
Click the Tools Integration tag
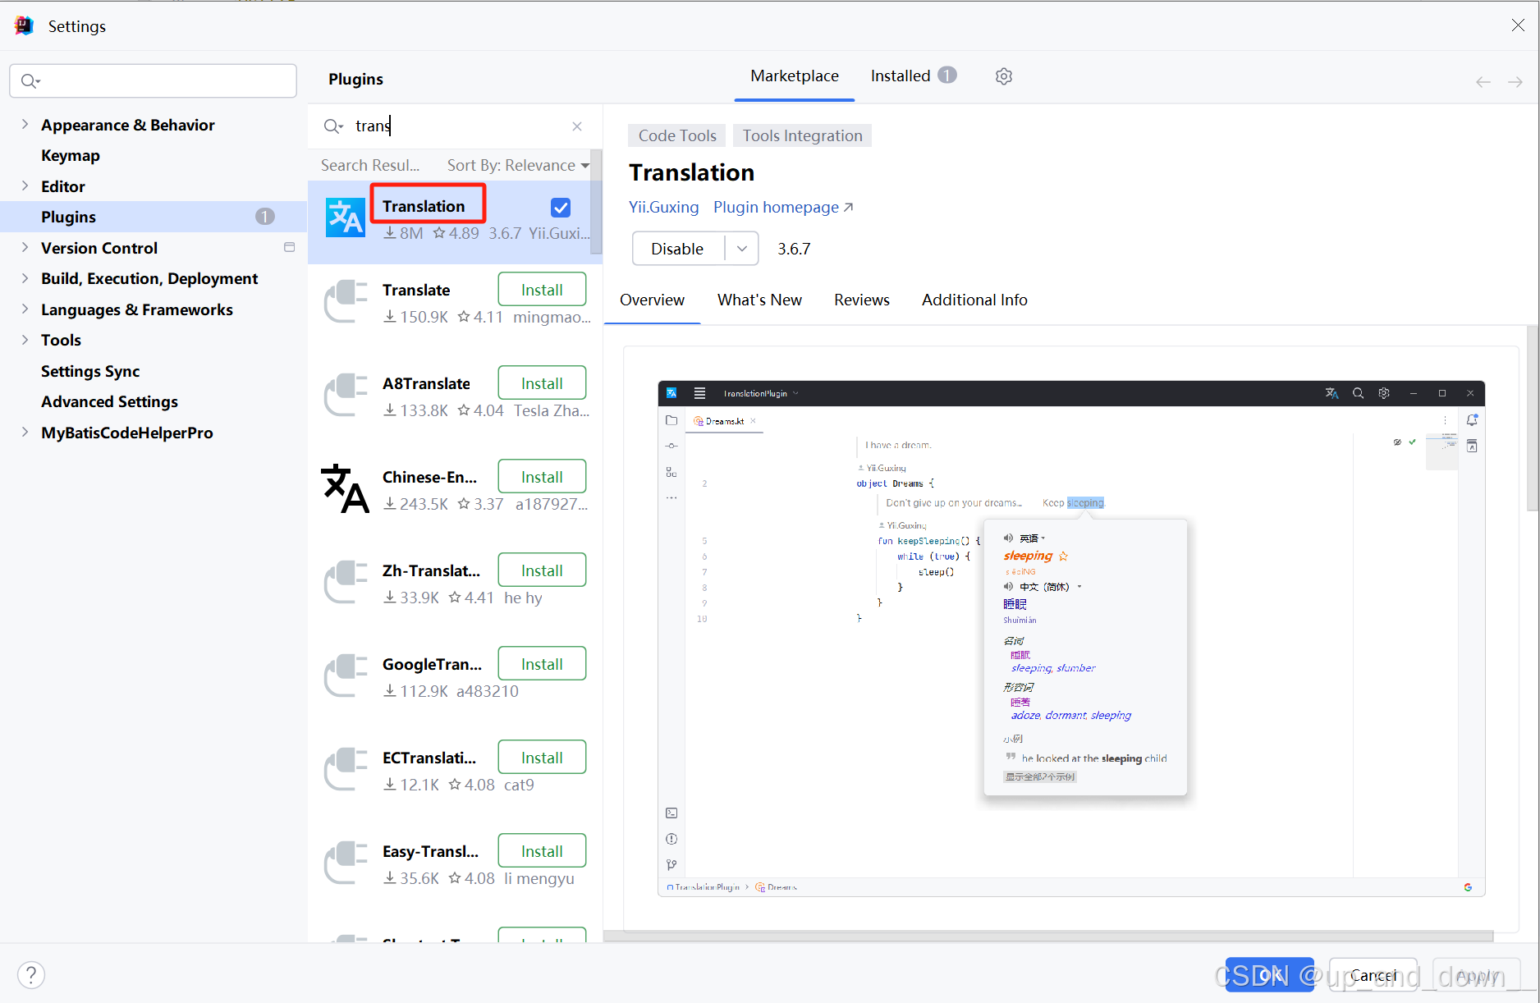802,135
